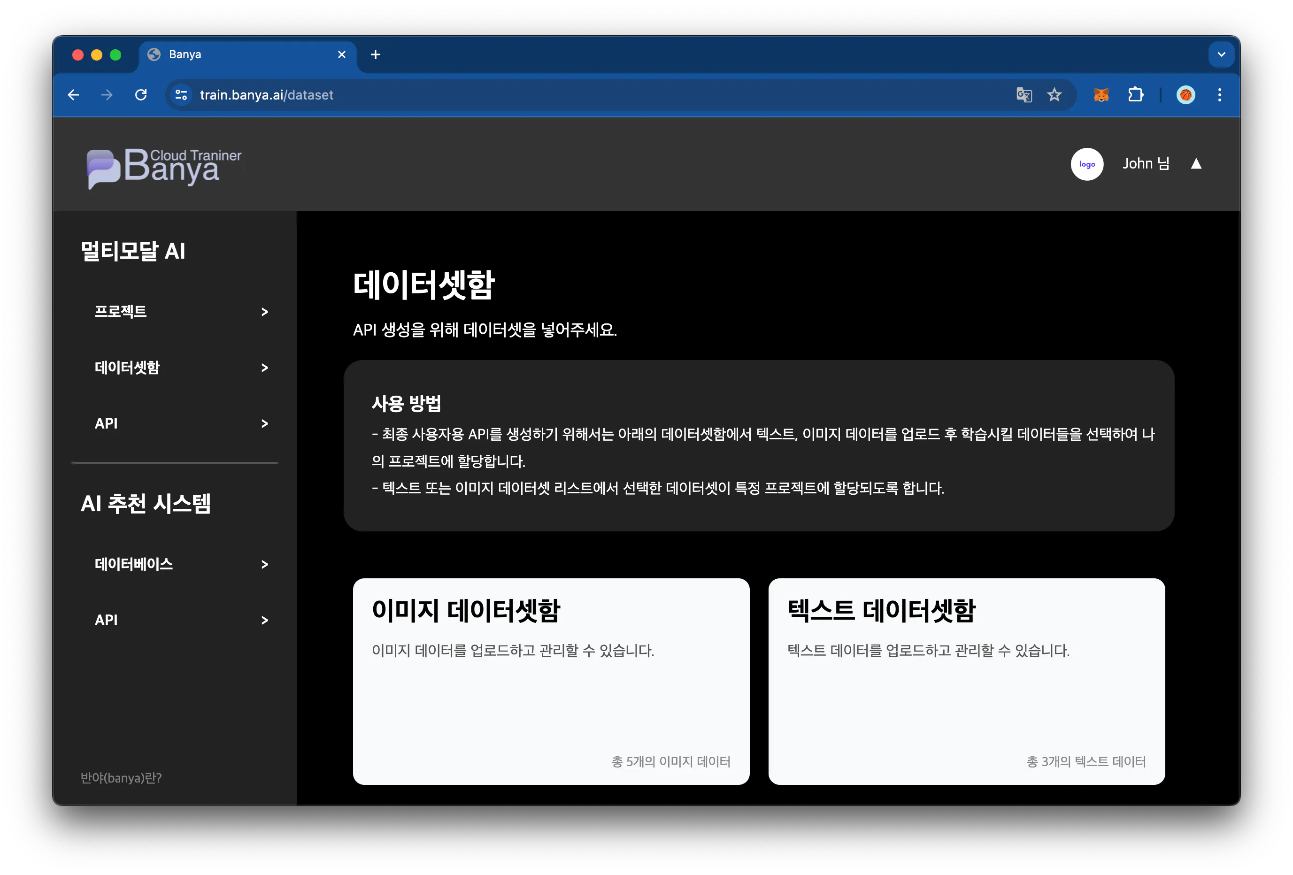This screenshot has width=1293, height=875.
Task: Open the MetaMask fox extension
Action: point(1101,95)
